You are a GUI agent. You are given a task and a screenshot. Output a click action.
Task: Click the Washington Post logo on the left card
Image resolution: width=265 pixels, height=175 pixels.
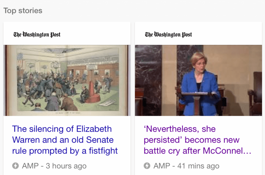(x=36, y=35)
